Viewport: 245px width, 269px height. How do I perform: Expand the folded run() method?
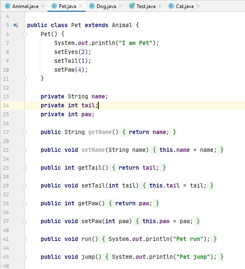pos(25,239)
